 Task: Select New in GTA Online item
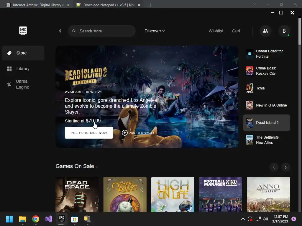[267, 105]
